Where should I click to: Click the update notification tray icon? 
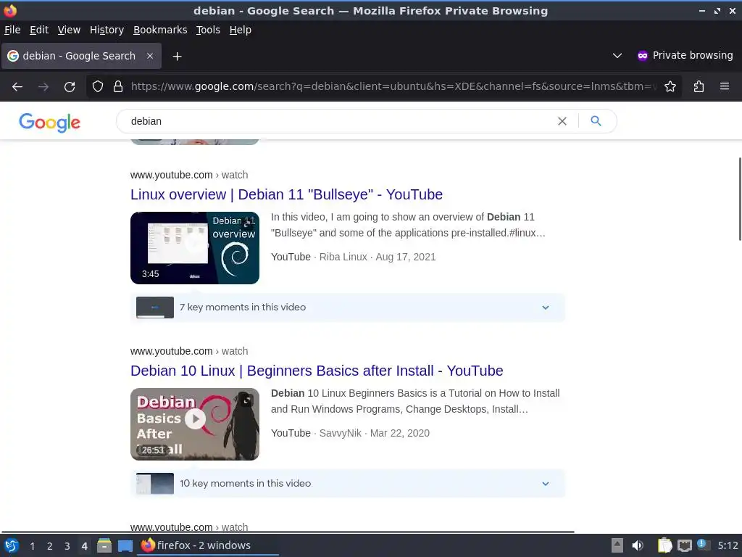click(x=703, y=545)
